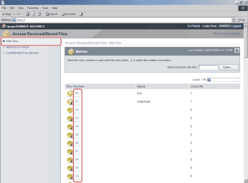Click the To Portal link
This screenshot has width=248, height=183.
click(x=193, y=26)
